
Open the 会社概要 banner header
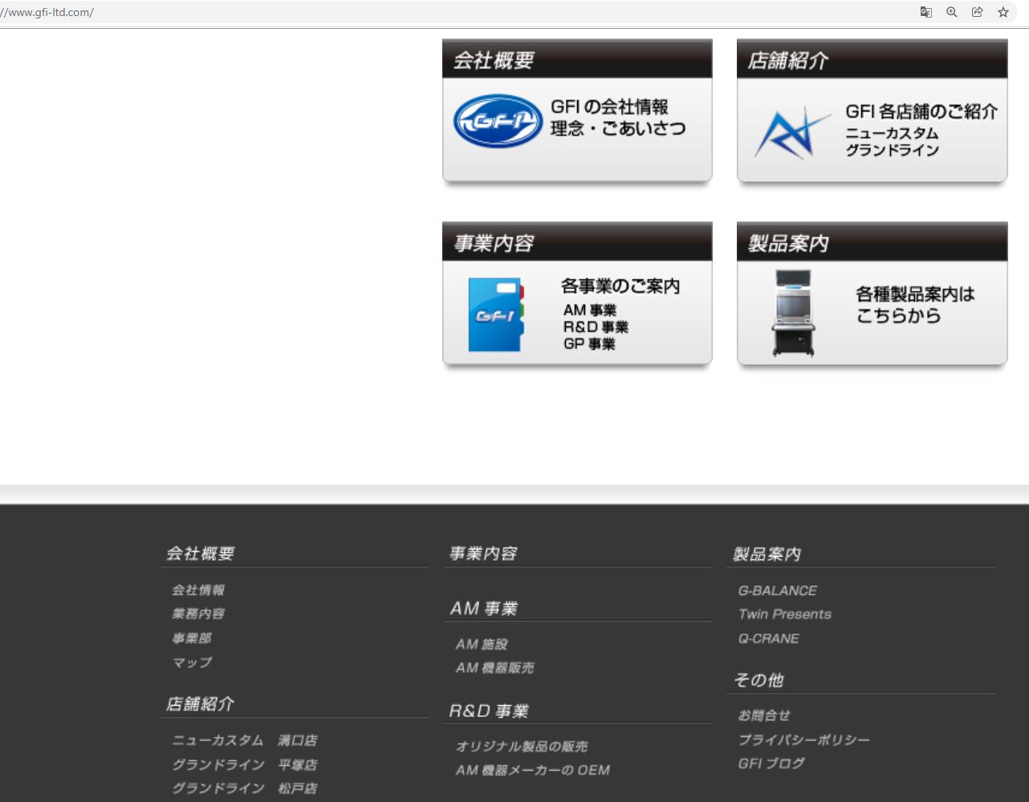click(x=576, y=60)
